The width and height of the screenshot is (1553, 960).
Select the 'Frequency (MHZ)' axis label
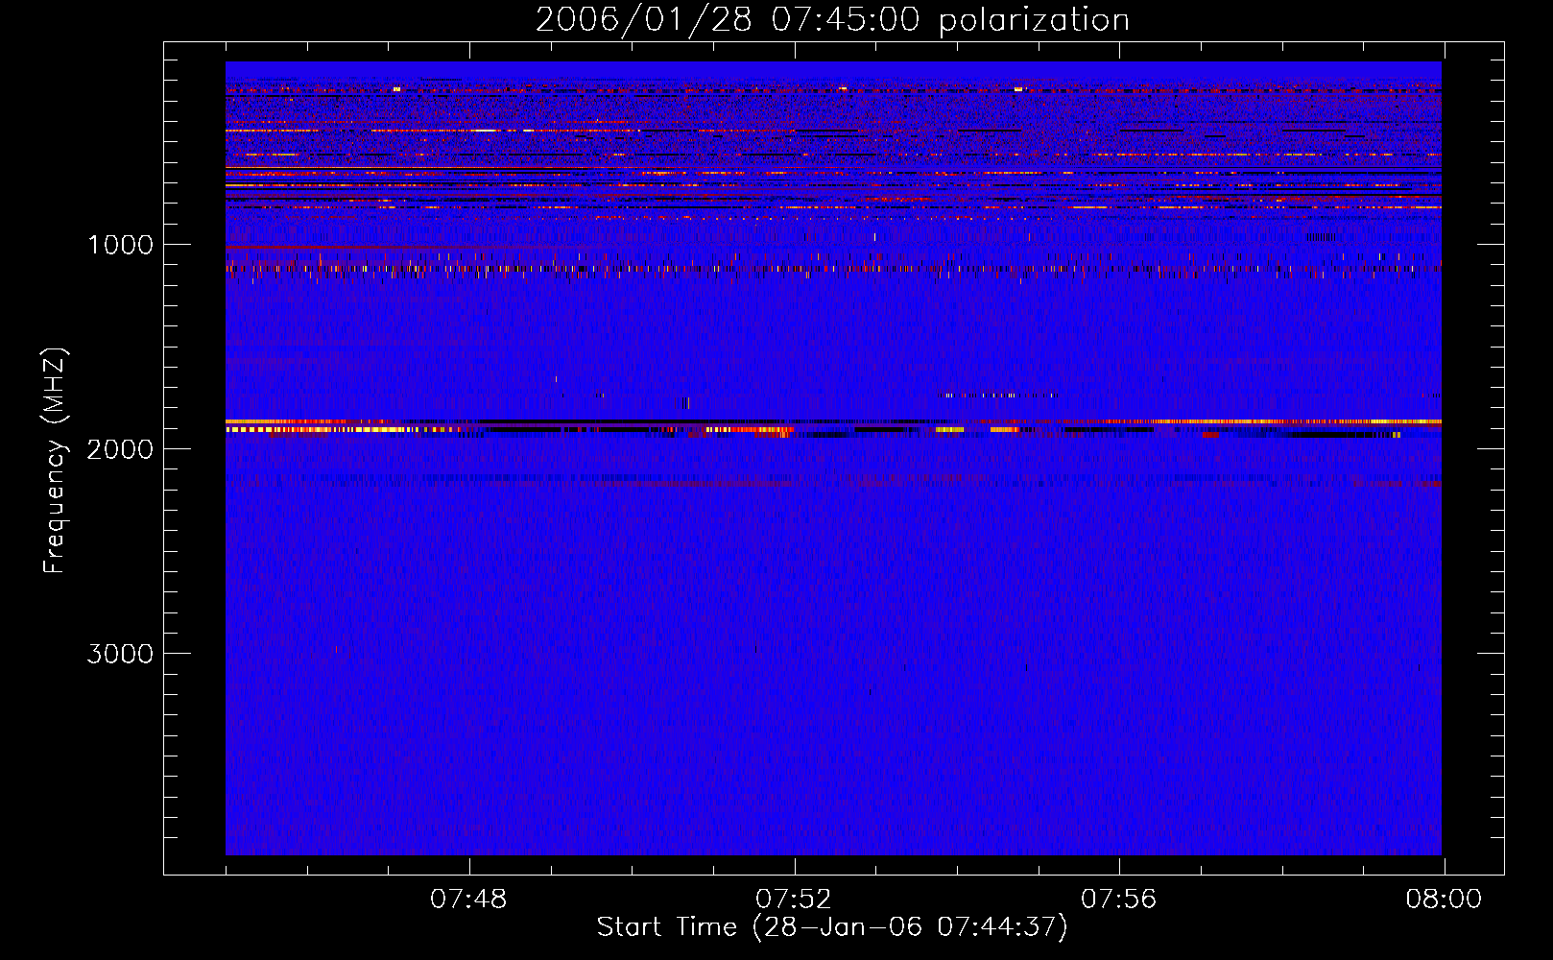point(54,461)
